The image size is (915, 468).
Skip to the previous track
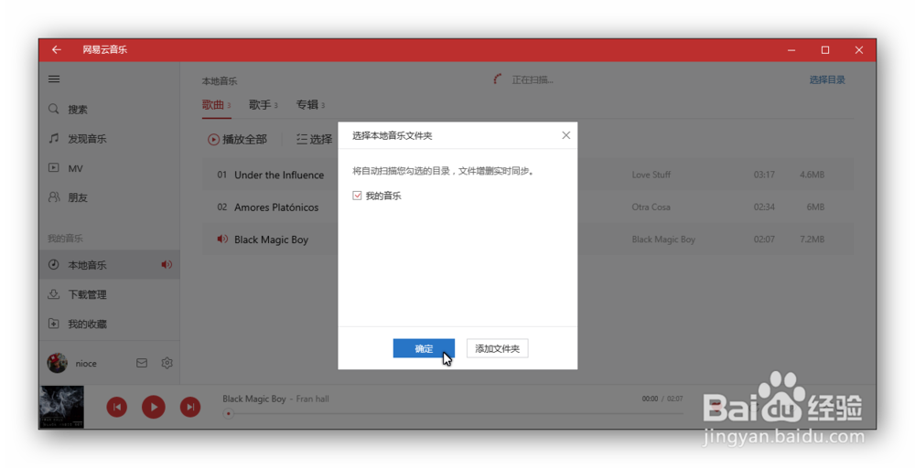pos(117,407)
